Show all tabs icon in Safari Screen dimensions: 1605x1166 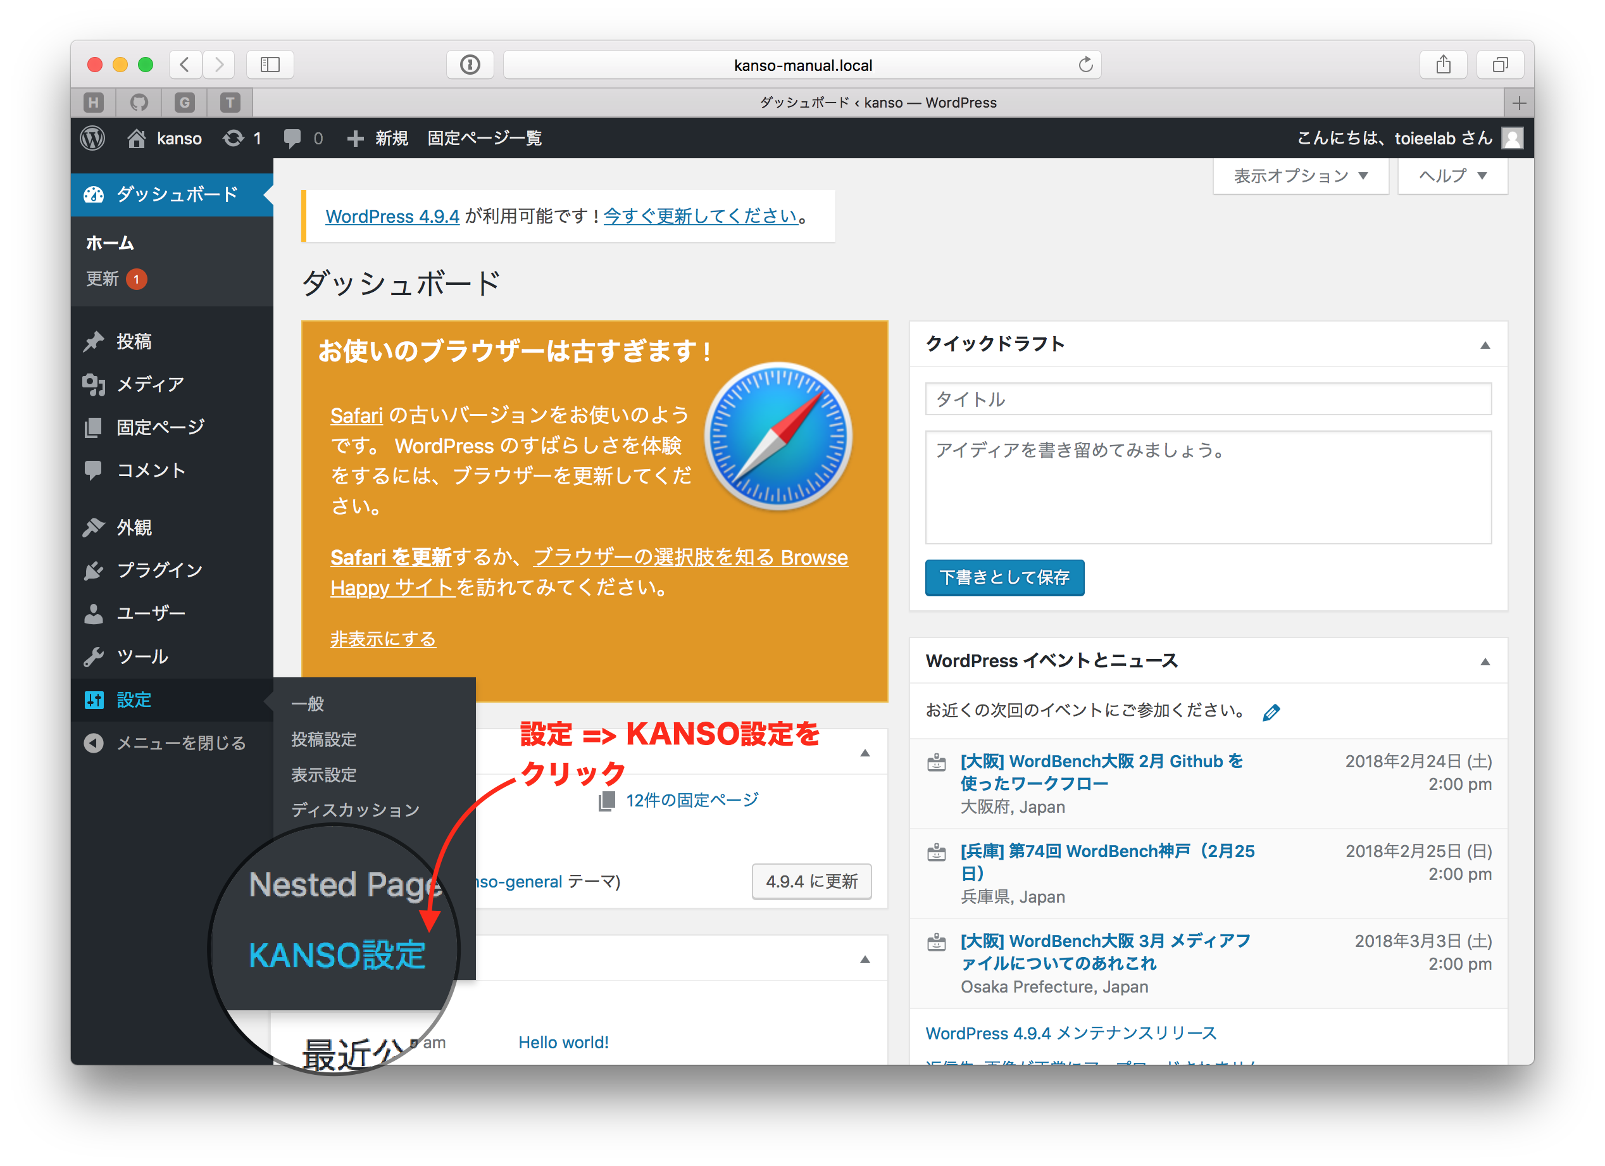point(1499,65)
